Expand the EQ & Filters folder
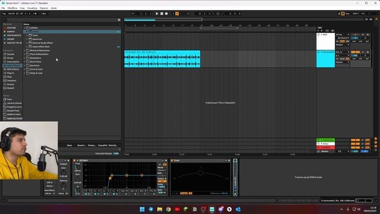Image resolution: width=380 pixels, height=214 pixels. click(x=25, y=62)
